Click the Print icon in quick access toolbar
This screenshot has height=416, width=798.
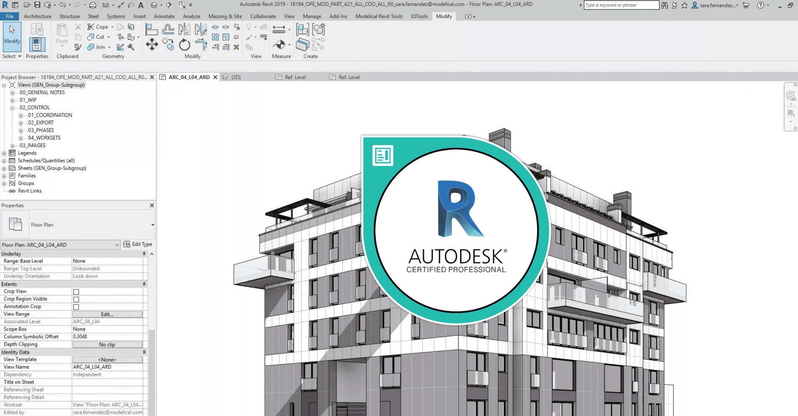point(93,5)
